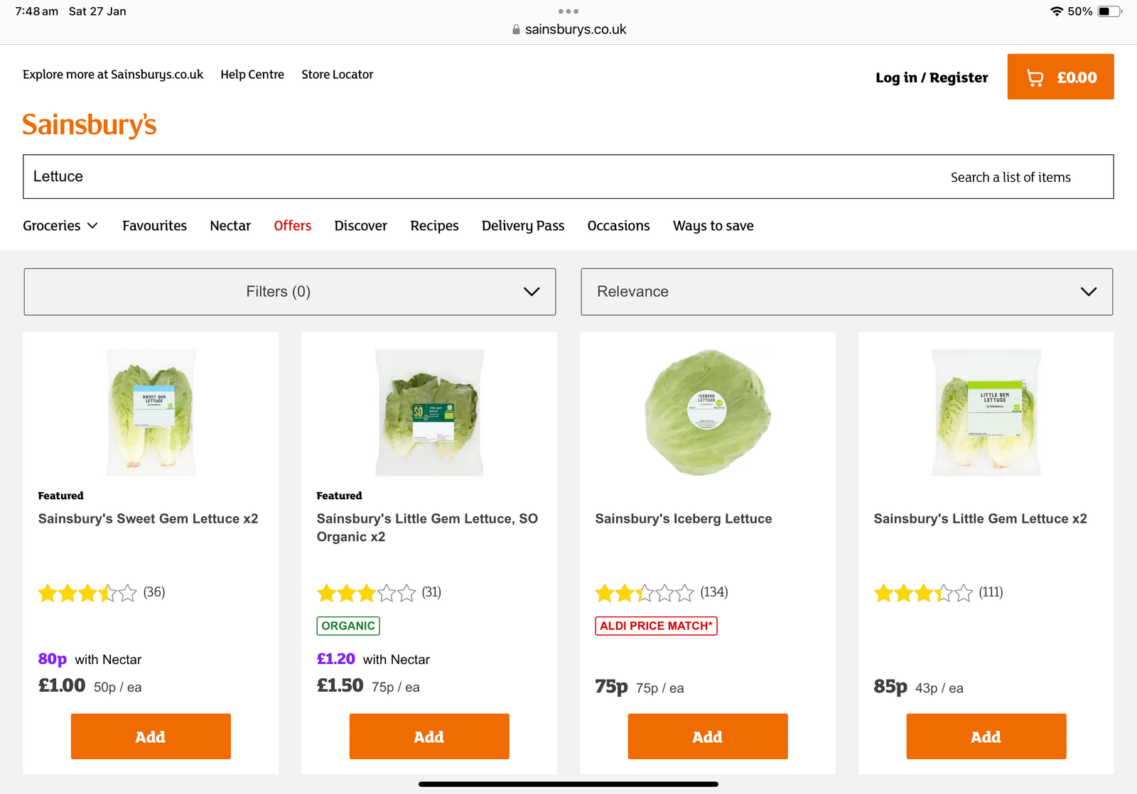
Task: Tap the three-dot multitasking icon
Action: [568, 11]
